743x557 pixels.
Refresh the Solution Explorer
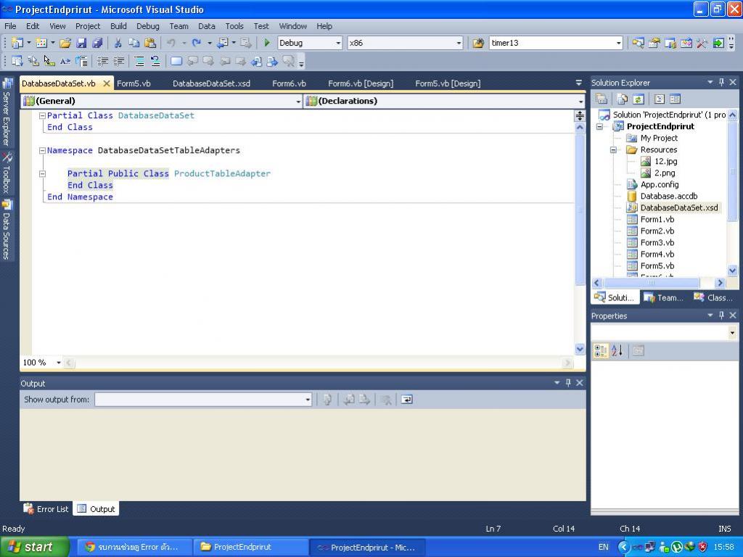point(639,99)
